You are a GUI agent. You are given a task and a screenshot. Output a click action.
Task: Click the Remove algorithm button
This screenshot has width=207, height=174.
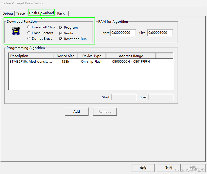pyautogui.click(x=105, y=112)
